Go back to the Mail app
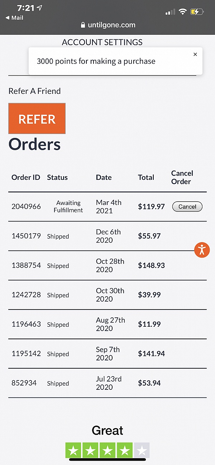 click(x=14, y=18)
